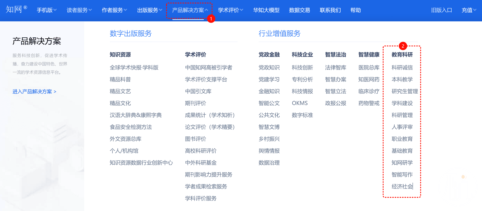Go to 联系我们 page
482x211 pixels.
[x=330, y=10]
